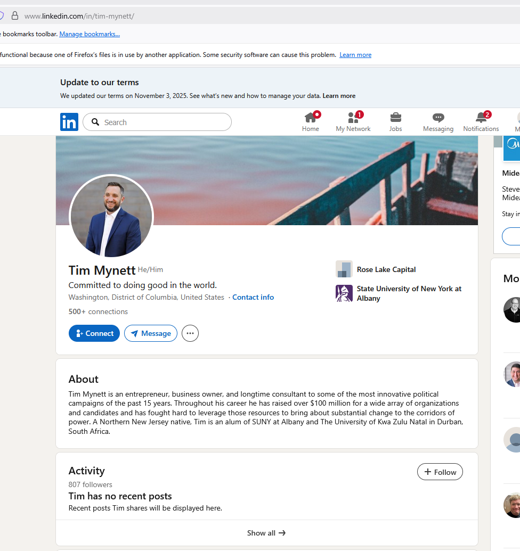Image resolution: width=520 pixels, height=551 pixels.
Task: Open the Firefox Learn more link
Action: (x=355, y=55)
